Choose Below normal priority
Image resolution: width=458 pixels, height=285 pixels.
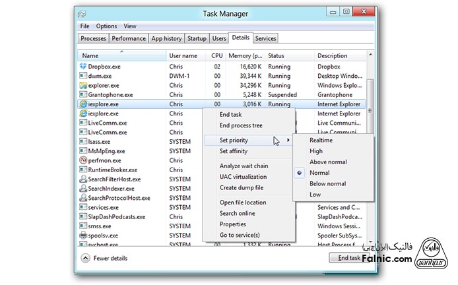click(328, 183)
